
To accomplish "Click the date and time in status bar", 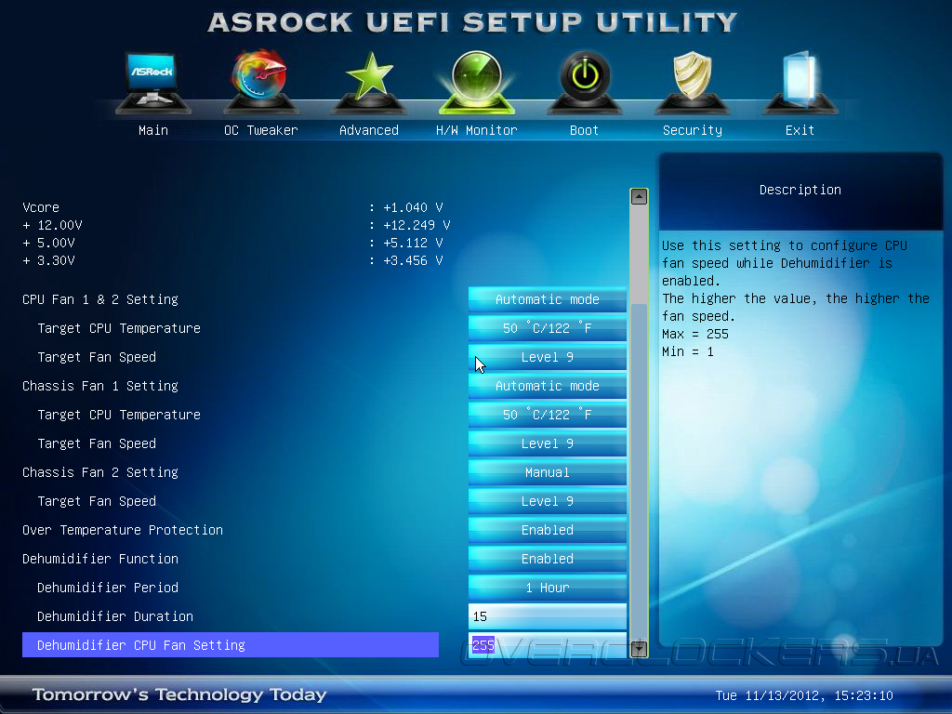I will point(804,695).
